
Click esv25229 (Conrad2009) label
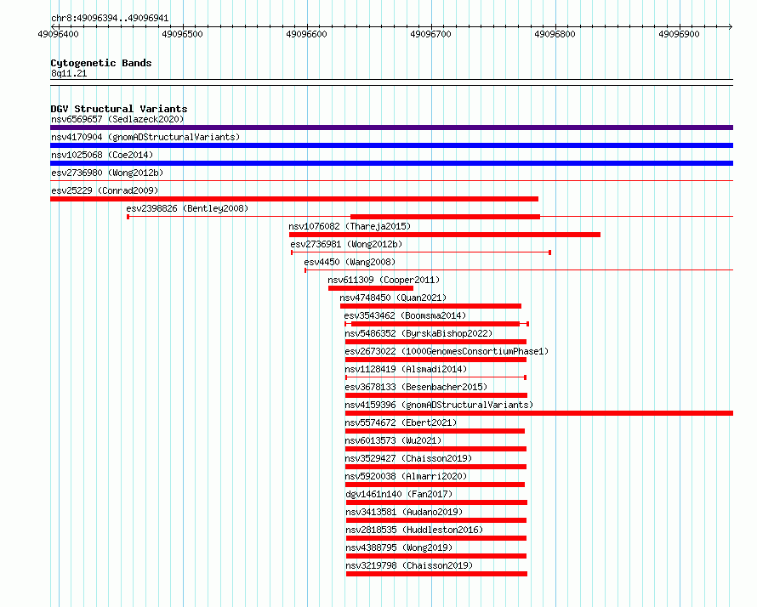click(x=105, y=190)
